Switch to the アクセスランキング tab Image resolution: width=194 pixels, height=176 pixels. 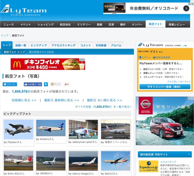pyautogui.click(x=63, y=45)
